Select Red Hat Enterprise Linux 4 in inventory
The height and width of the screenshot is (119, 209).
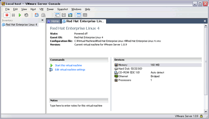point(21,25)
